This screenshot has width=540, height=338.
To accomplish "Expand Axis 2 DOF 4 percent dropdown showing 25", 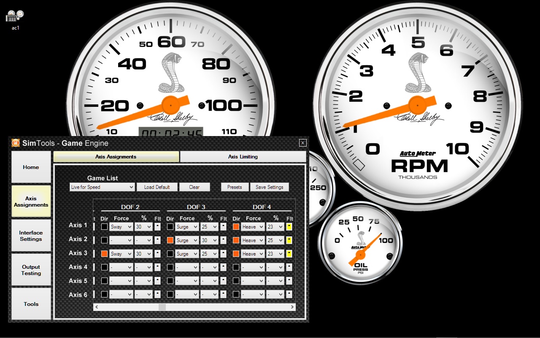I will (x=275, y=240).
